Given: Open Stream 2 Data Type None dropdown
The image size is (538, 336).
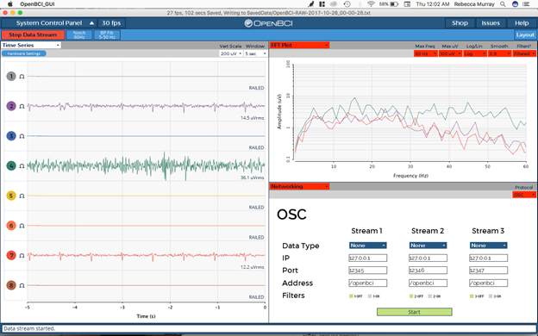Looking at the screenshot, I should point(428,246).
